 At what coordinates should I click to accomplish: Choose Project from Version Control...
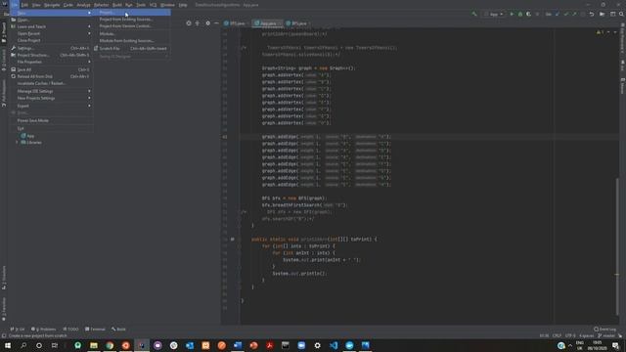click(132, 26)
